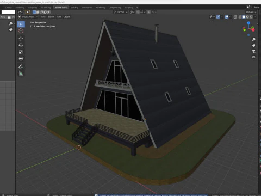Screen dimensions: 261x196
Task: Switch to Solid viewport shading
Action: tap(244, 17)
